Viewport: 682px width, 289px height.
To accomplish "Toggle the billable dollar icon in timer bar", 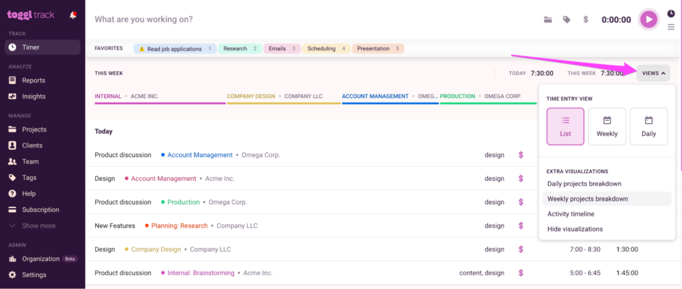I will tap(585, 20).
